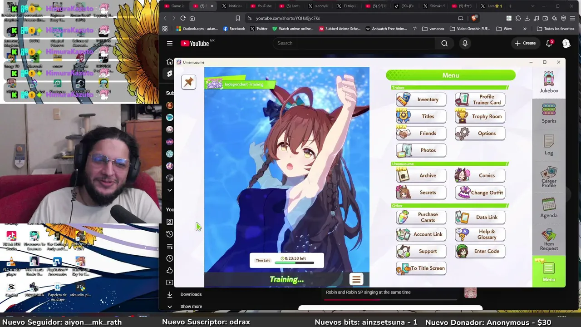
Task: Open Sparks in the game sidebar
Action: click(x=549, y=114)
